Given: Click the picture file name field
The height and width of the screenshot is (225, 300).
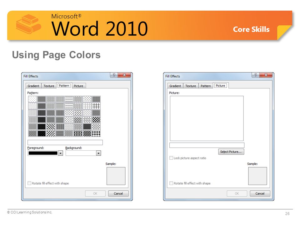Looking at the screenshot, I should coord(207,145).
